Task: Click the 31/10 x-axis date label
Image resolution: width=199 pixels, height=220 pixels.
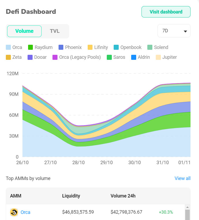Action: 162,163
